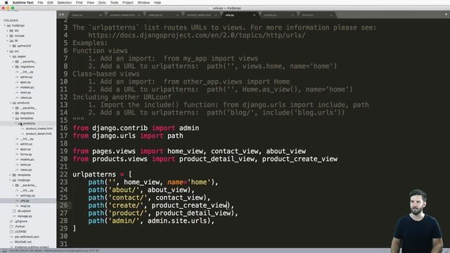Open forms.py in the sidebar
450x253 pixels.
26,155
